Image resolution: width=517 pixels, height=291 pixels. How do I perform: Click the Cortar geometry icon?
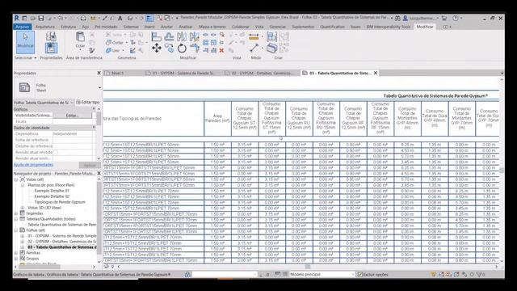click(x=109, y=43)
